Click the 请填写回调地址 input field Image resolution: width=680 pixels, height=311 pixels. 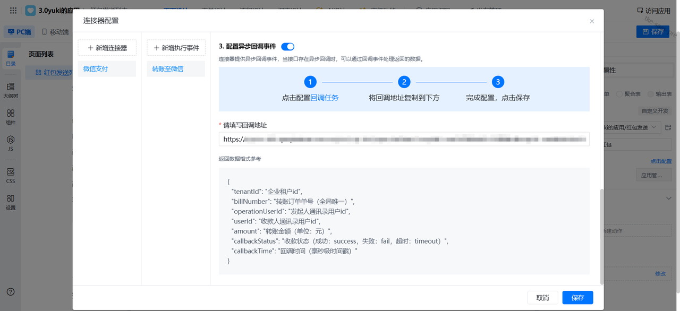(404, 139)
